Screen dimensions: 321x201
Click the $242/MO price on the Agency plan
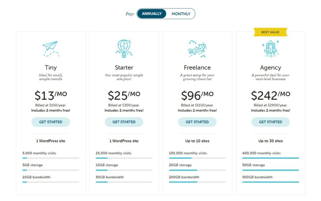click(x=271, y=95)
